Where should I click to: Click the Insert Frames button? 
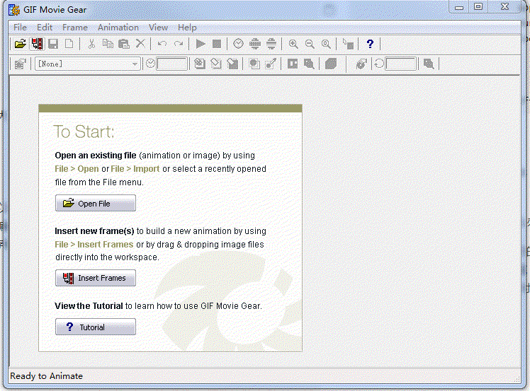coord(96,278)
